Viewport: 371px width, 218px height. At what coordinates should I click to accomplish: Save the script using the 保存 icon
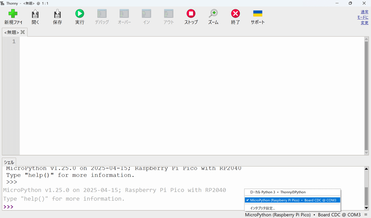[58, 14]
